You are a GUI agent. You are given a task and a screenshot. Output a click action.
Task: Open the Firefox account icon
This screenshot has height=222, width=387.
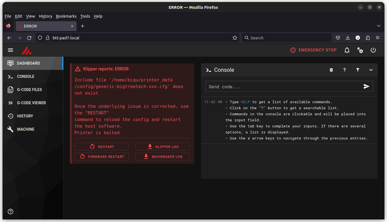358,38
